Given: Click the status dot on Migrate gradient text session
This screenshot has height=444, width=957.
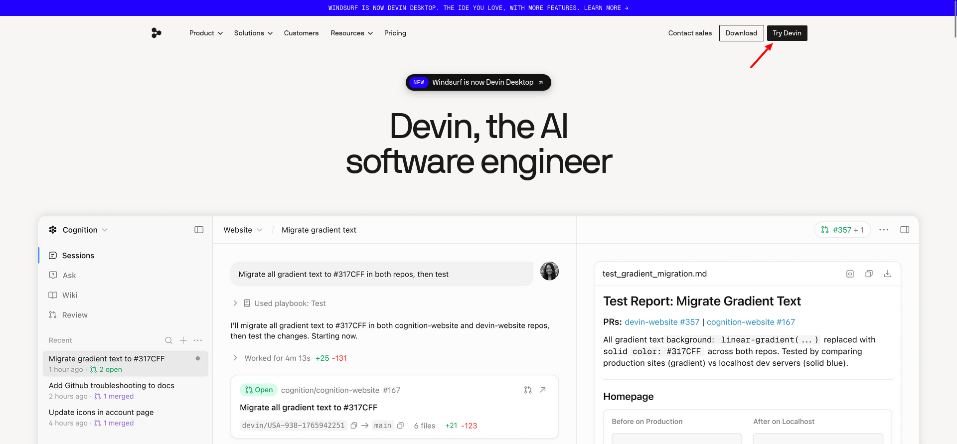Looking at the screenshot, I should pos(198,358).
